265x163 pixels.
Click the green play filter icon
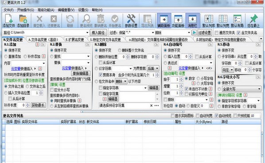point(194,32)
